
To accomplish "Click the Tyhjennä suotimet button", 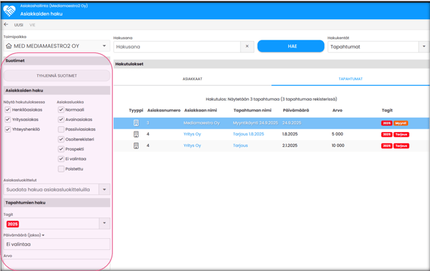I will pyautogui.click(x=56, y=76).
